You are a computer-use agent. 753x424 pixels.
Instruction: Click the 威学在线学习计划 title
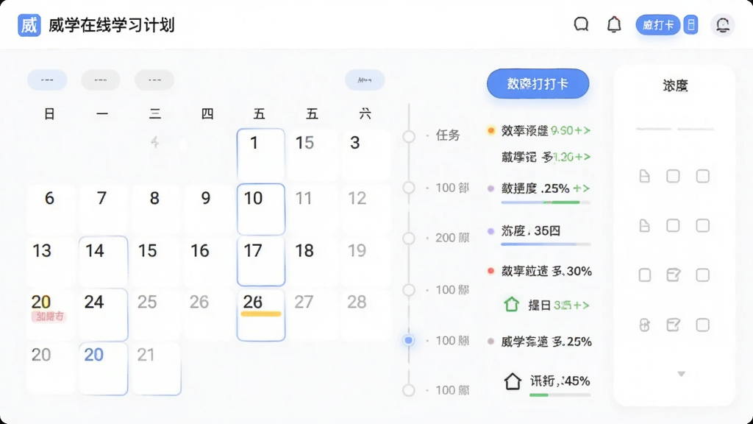coord(112,25)
